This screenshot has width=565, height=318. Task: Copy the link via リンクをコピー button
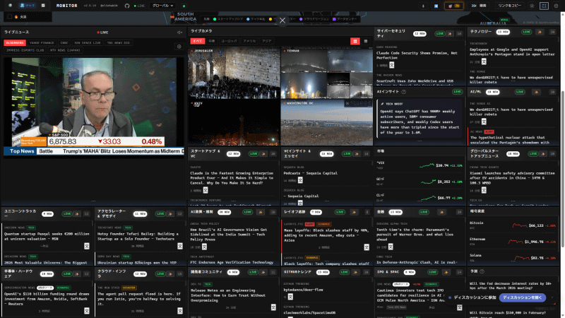coord(509,6)
